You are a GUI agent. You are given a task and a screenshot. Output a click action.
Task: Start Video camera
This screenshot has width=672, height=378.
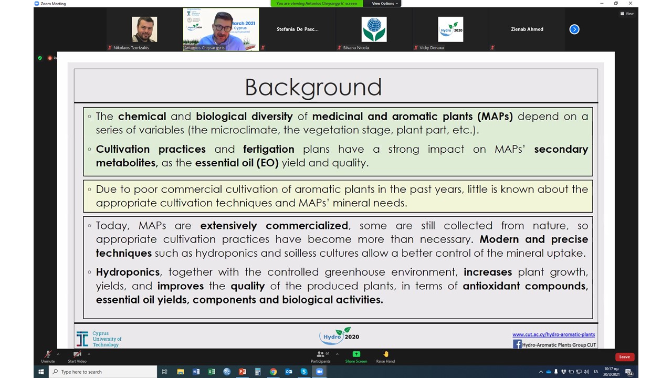click(x=77, y=355)
